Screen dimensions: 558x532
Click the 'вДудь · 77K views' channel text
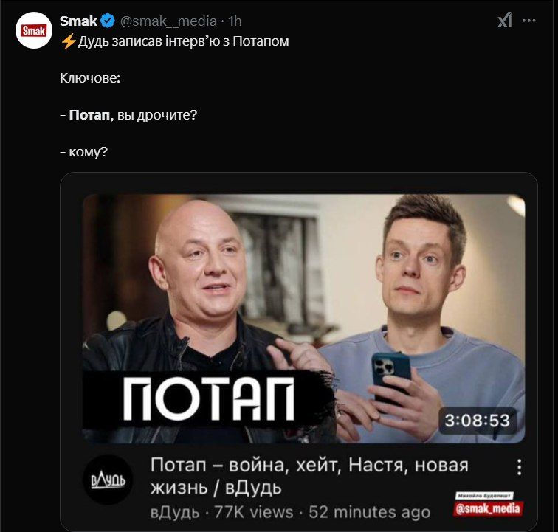click(x=221, y=512)
